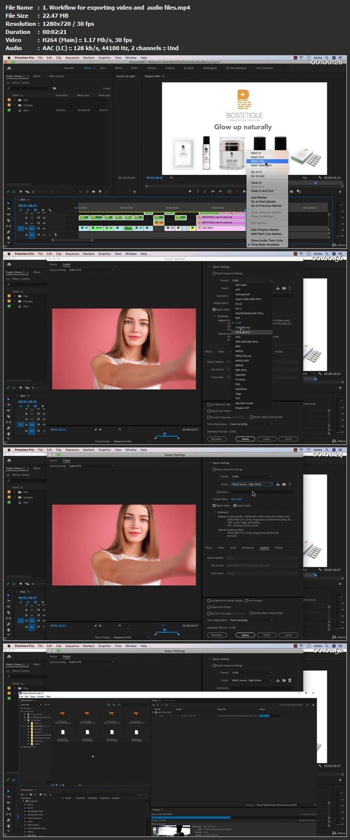The image size is (350, 840).
Task: Open the Format H.264 dropdown in the 00:01:24 frame
Action: click(x=251, y=477)
